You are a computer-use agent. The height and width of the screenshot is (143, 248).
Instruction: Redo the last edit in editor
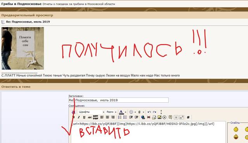155,112
